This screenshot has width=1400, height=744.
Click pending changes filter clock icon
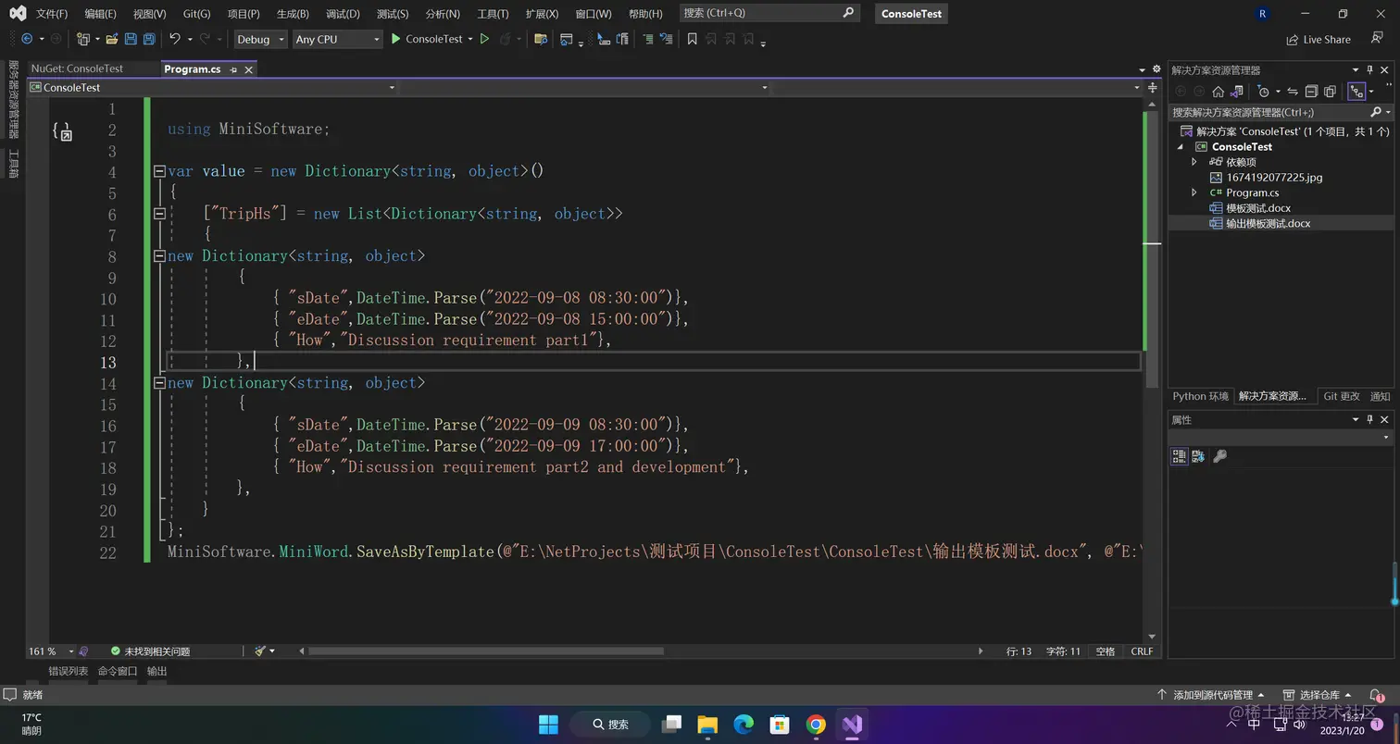(1263, 91)
